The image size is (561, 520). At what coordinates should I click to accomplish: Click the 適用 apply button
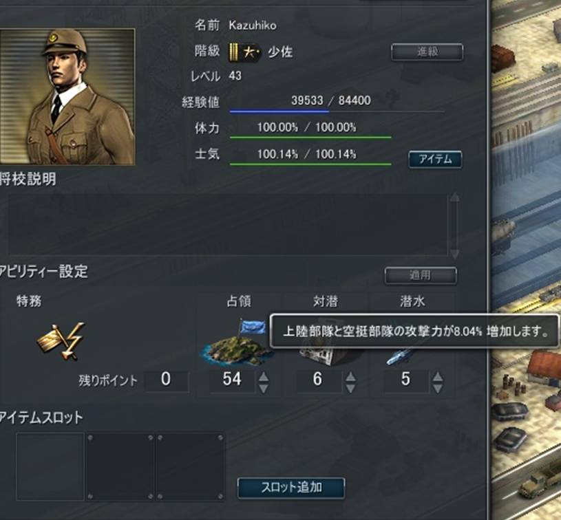coord(421,275)
